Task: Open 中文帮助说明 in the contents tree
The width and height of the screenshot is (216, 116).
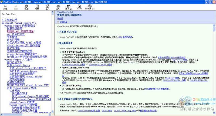Action: coord(9,20)
